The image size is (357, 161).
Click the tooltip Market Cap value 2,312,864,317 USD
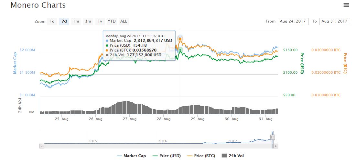[x=153, y=40]
